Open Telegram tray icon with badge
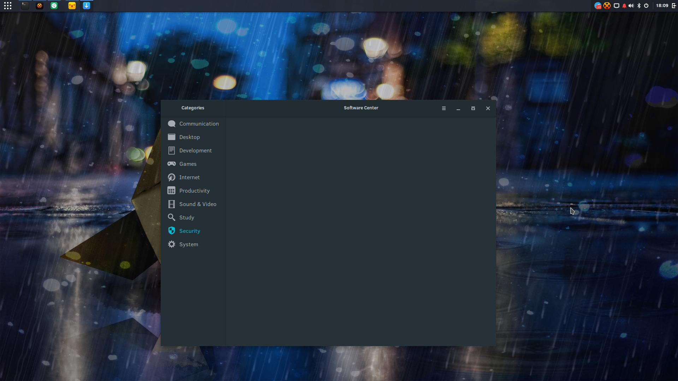The width and height of the screenshot is (678, 381). tap(598, 6)
